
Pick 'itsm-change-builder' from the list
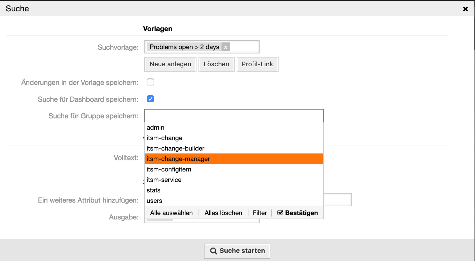point(176,149)
